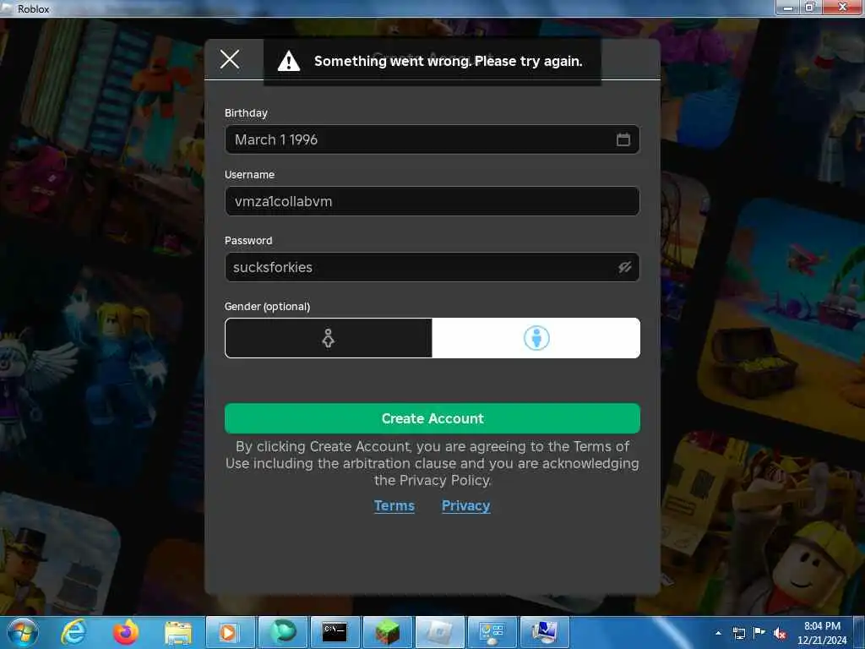
Task: Select the male gender option
Action: point(536,338)
